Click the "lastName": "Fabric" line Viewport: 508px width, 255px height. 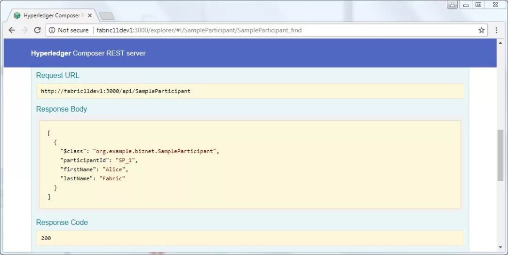click(93, 178)
